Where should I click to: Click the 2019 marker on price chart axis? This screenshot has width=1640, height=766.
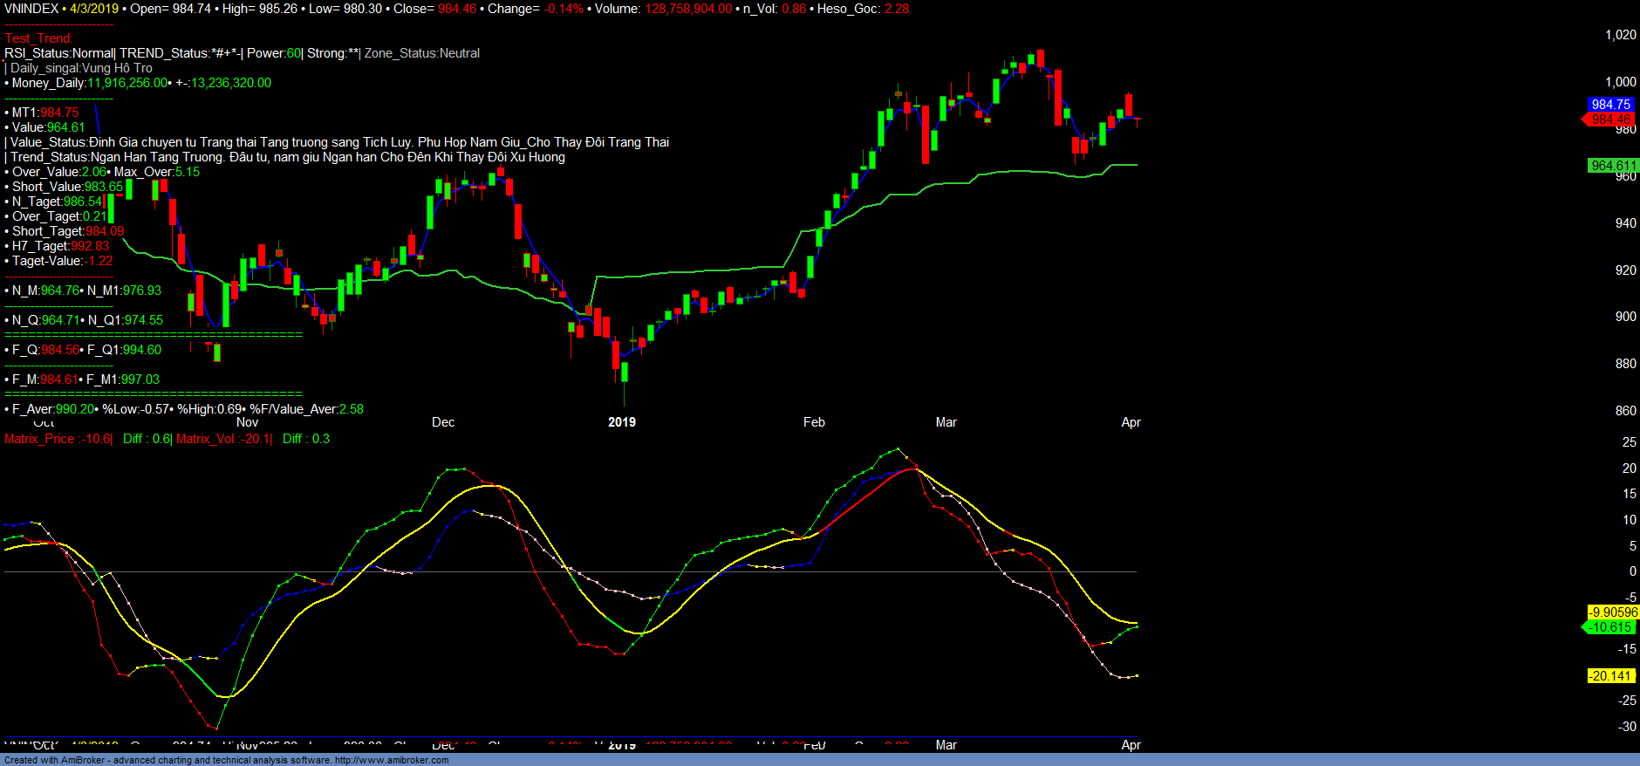(621, 422)
